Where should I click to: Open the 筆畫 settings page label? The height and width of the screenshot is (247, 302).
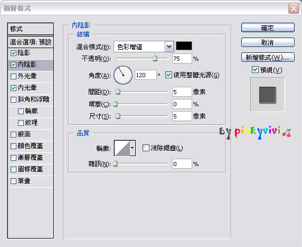(x=24, y=181)
